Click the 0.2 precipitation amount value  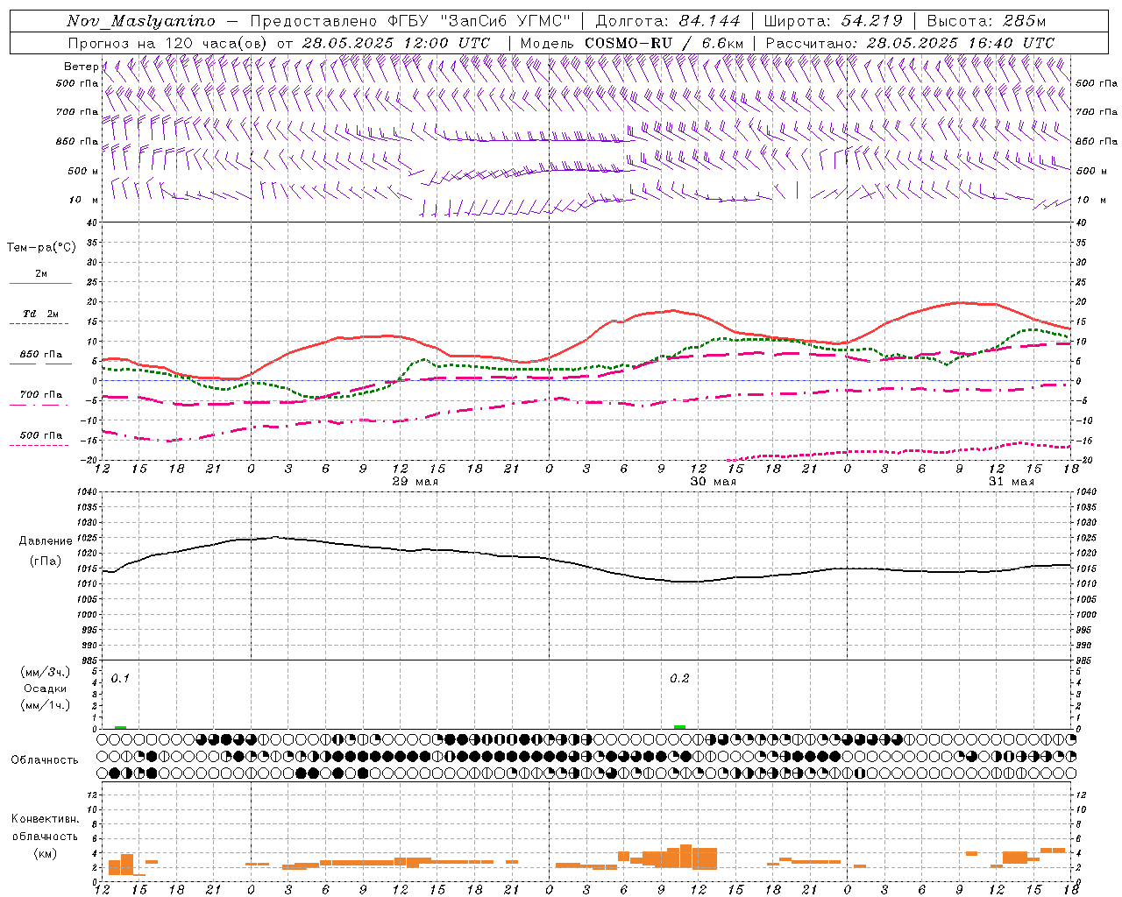(679, 679)
